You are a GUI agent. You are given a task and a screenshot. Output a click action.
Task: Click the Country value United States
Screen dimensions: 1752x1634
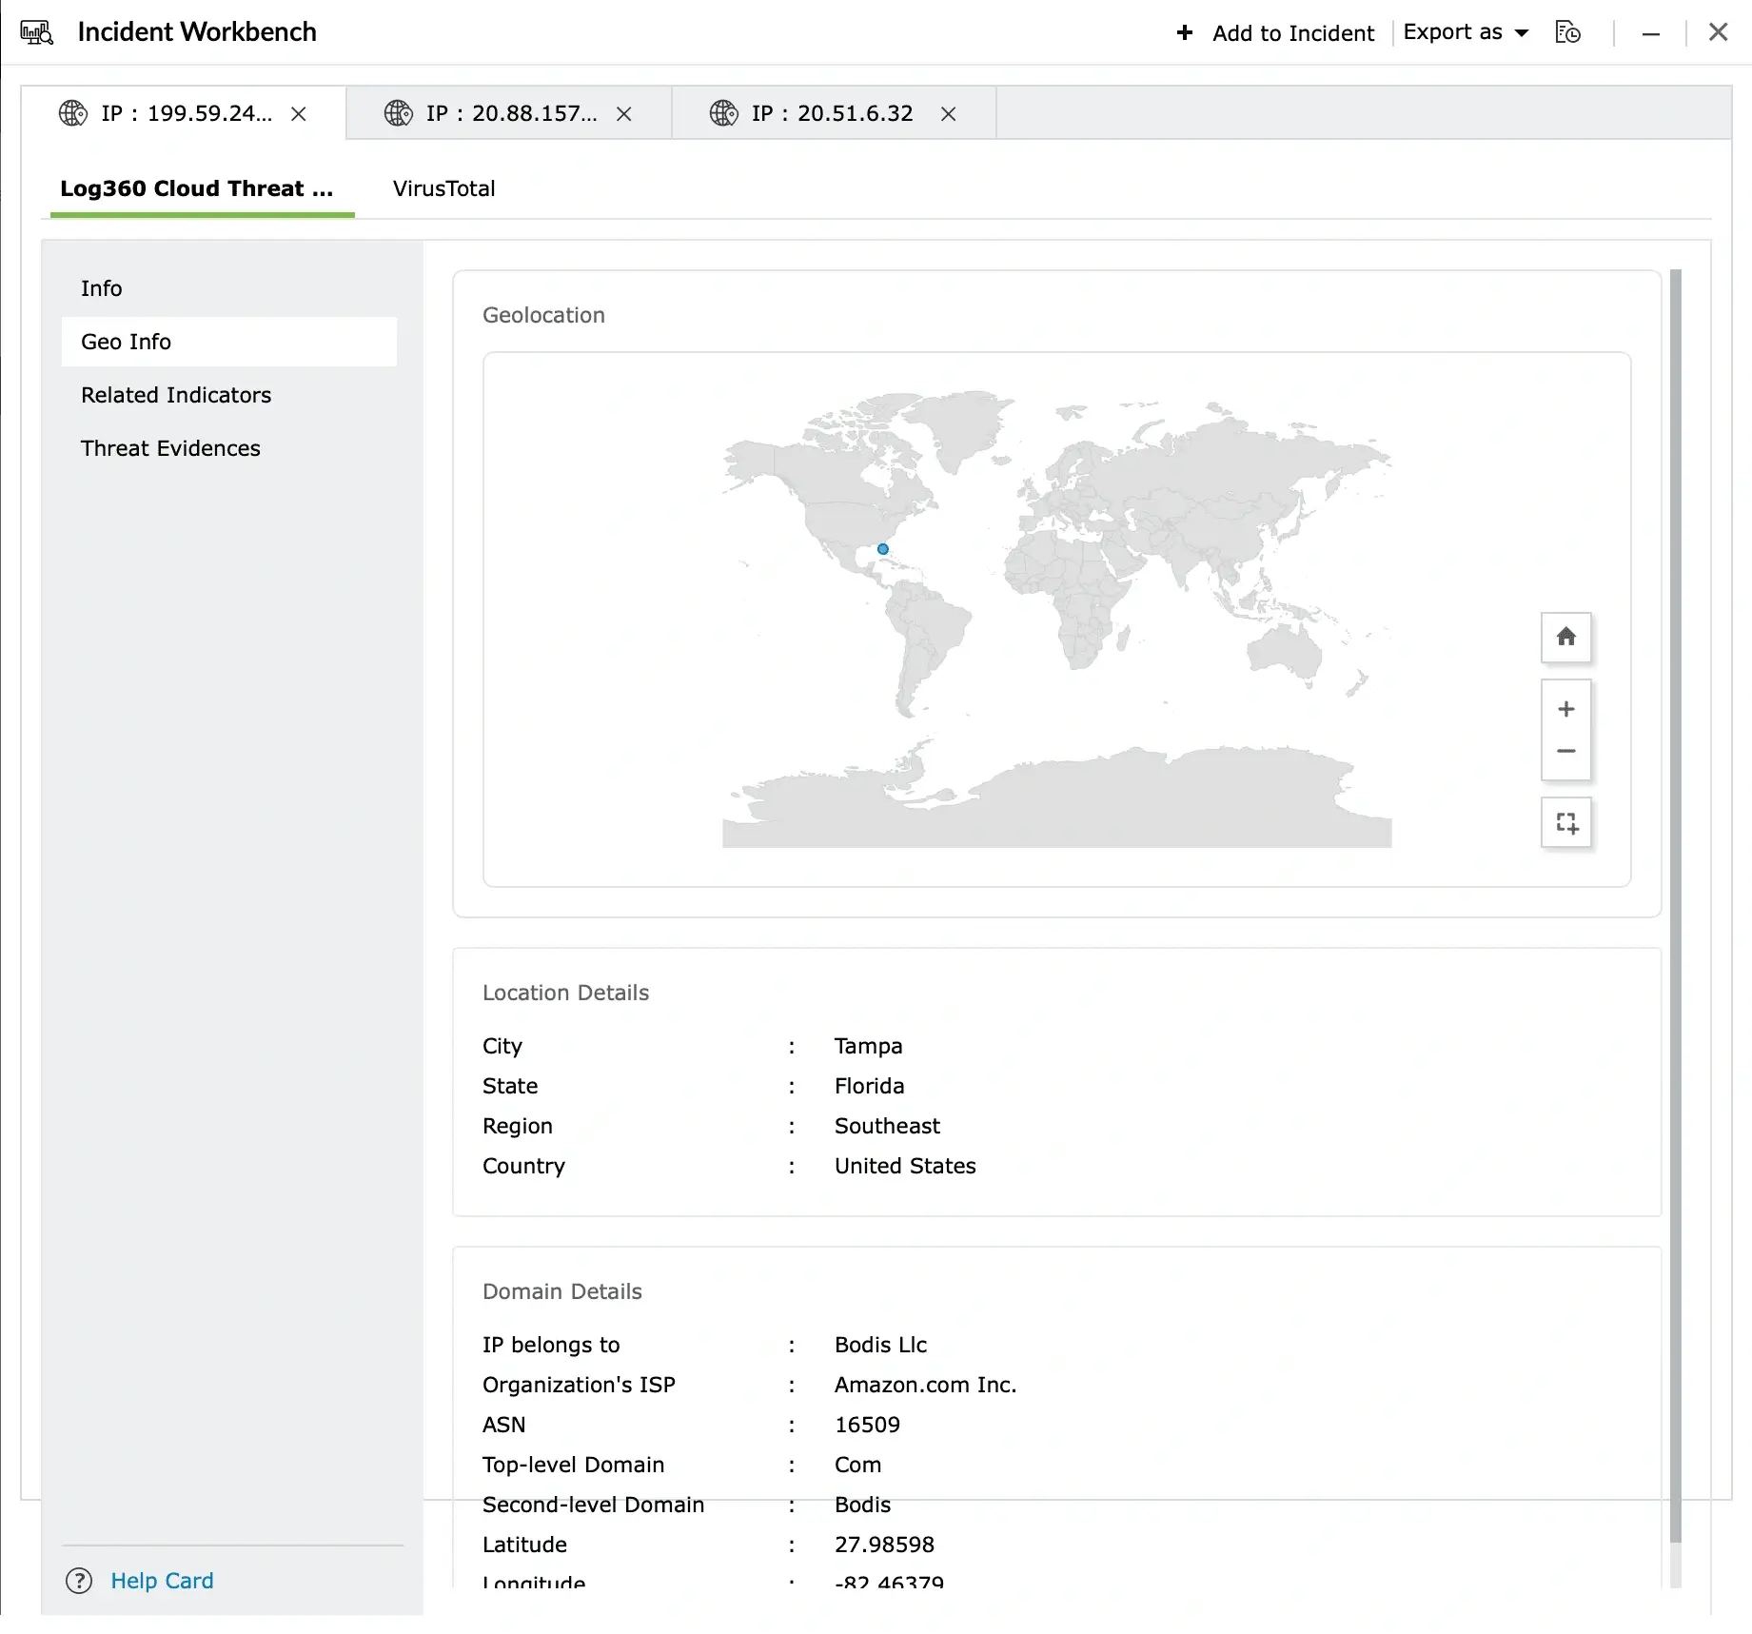point(905,1166)
